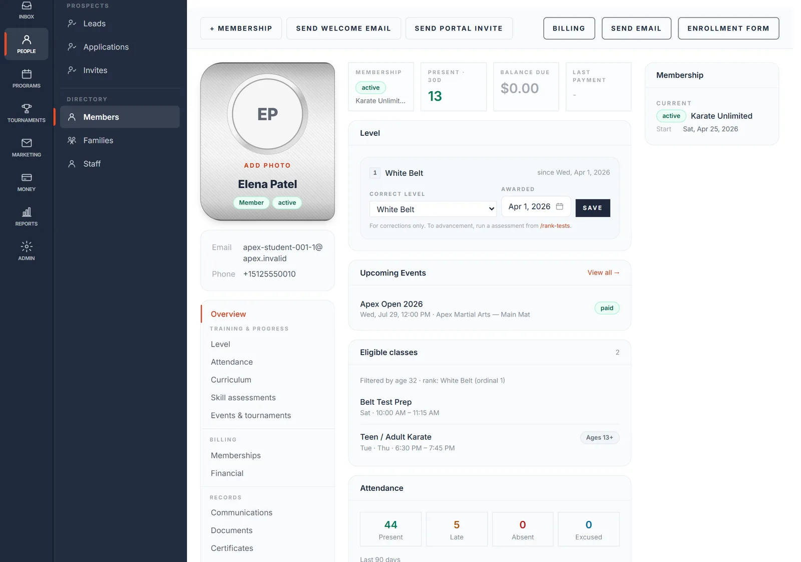Open the Billing button
Screen dimensions: 801x562
[x=569, y=28]
